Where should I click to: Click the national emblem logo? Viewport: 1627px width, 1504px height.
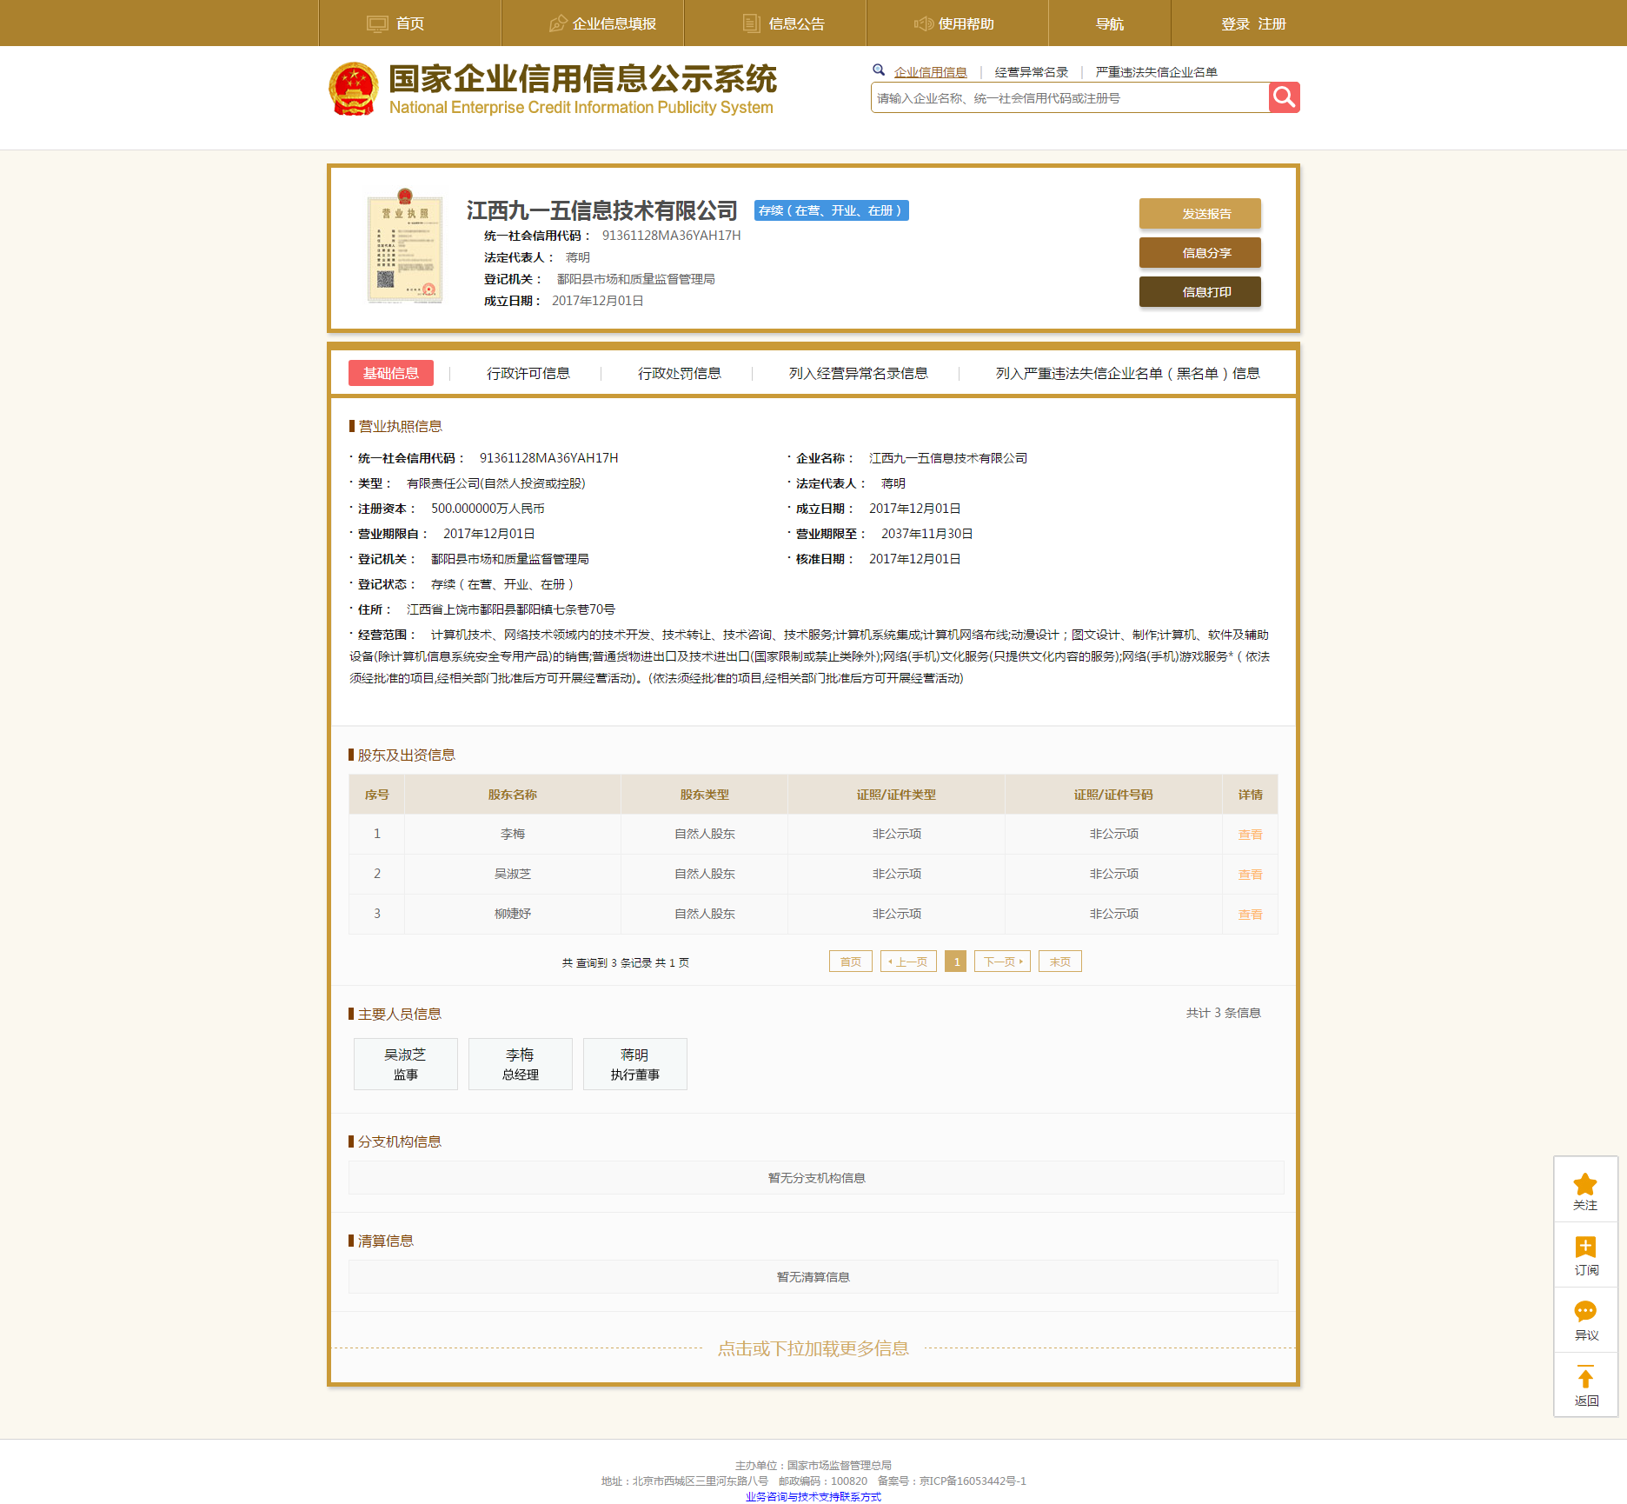click(354, 89)
